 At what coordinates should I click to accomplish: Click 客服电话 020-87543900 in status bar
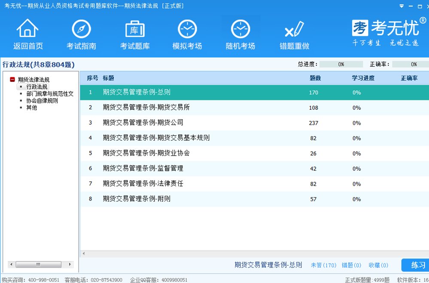(x=93, y=280)
